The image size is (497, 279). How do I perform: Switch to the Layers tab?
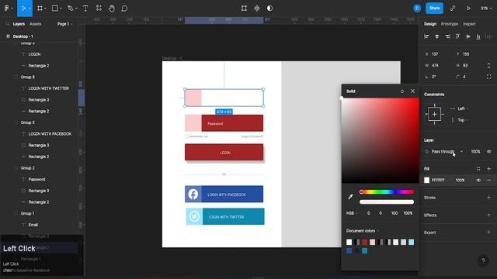pos(19,24)
